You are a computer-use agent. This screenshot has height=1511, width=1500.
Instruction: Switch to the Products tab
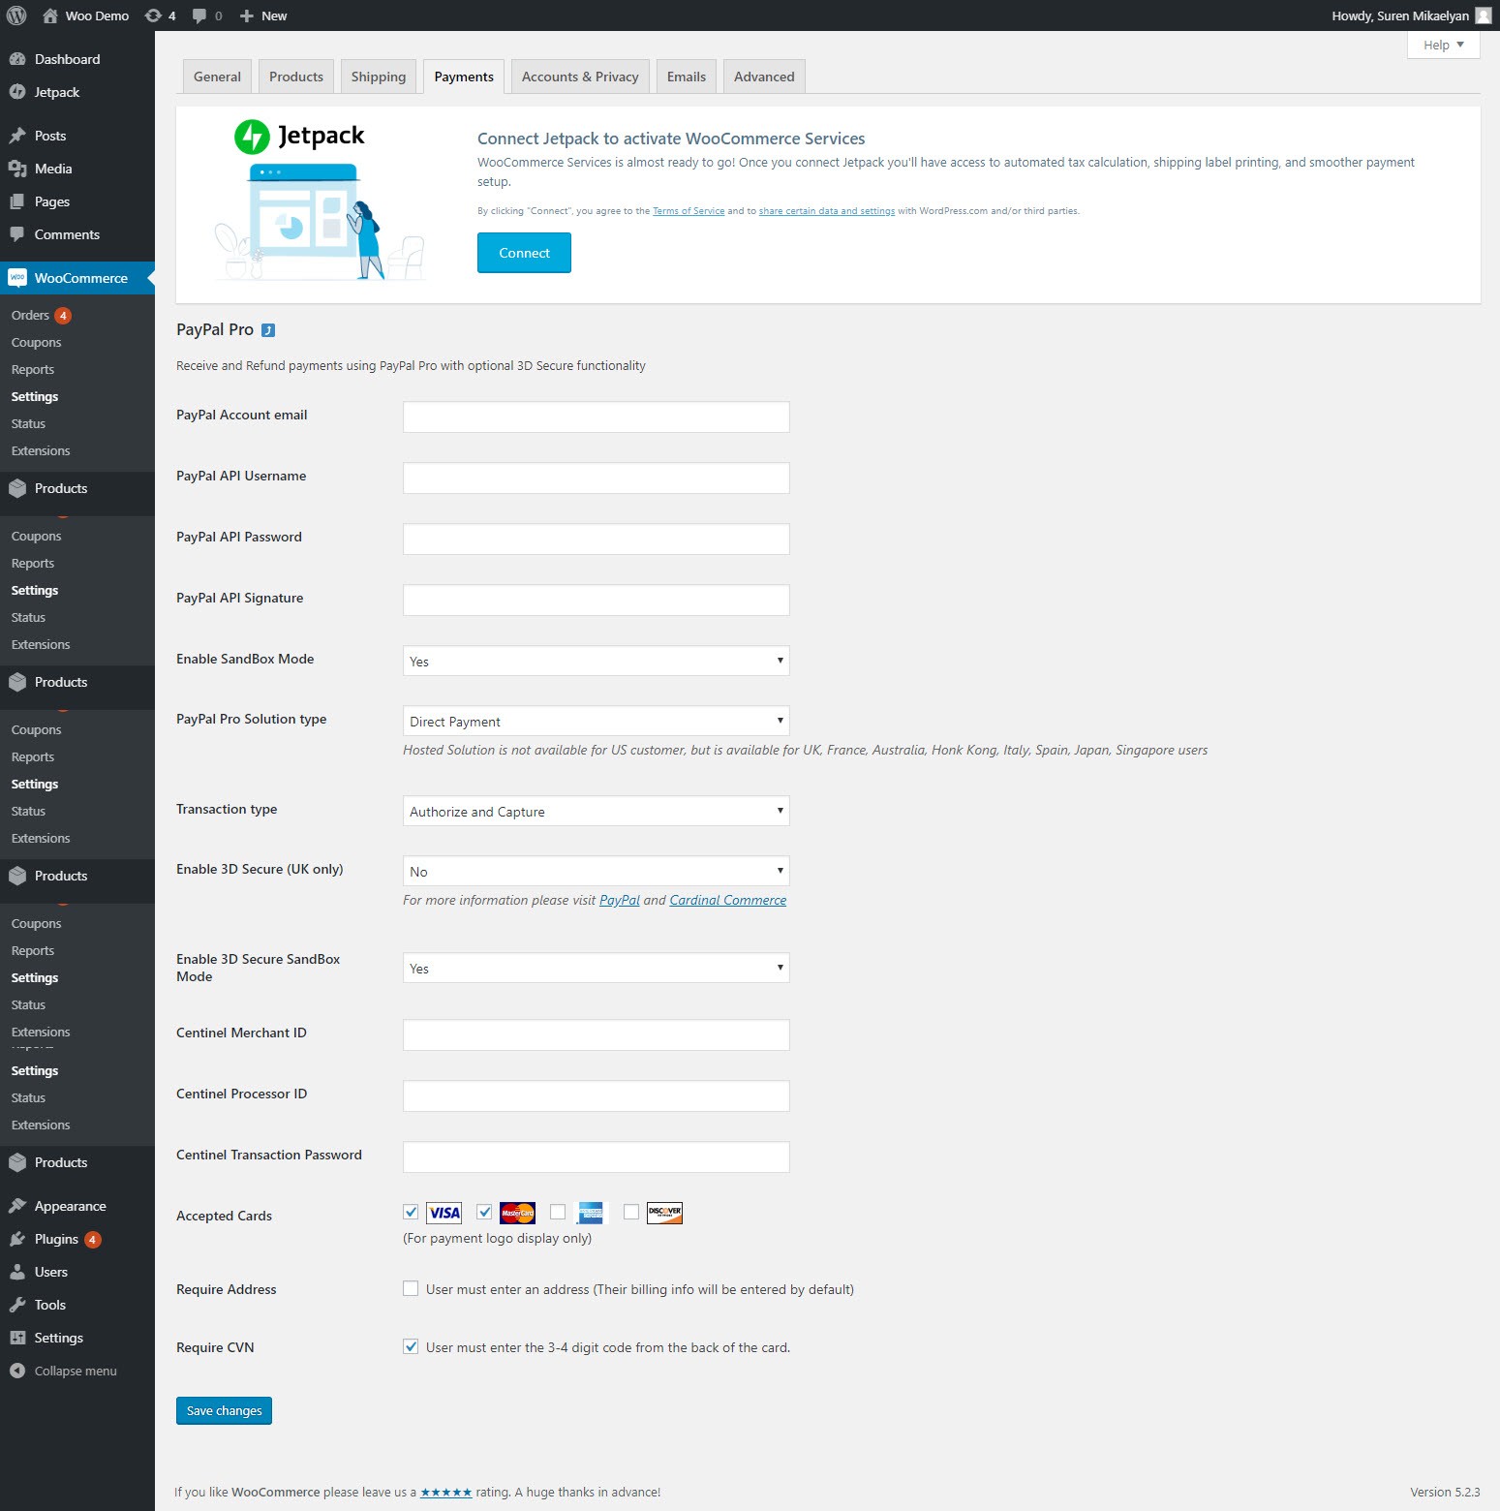pos(296,77)
